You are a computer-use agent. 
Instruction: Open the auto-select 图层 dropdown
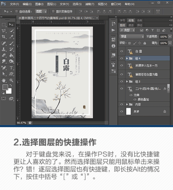tap(41, 12)
